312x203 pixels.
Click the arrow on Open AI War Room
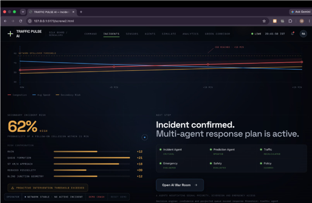[196, 185]
